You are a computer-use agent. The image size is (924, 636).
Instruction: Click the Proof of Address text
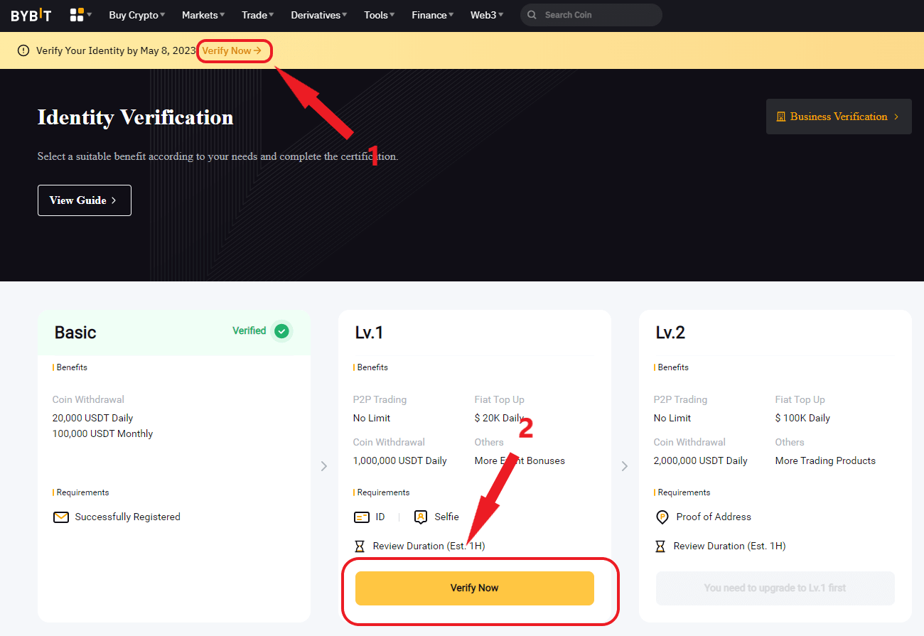[x=714, y=517]
